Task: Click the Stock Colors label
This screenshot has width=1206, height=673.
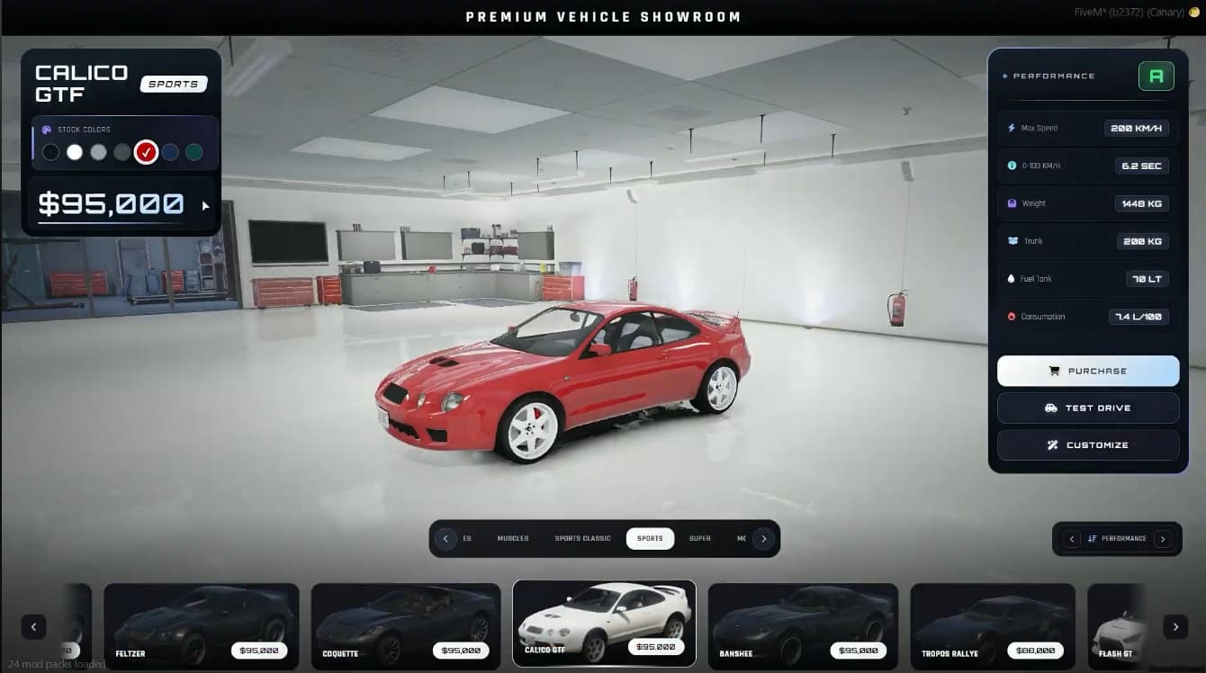Action: [x=84, y=130]
